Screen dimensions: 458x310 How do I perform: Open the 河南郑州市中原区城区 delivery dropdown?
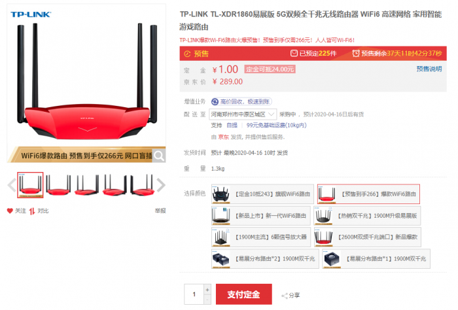pyautogui.click(x=243, y=114)
